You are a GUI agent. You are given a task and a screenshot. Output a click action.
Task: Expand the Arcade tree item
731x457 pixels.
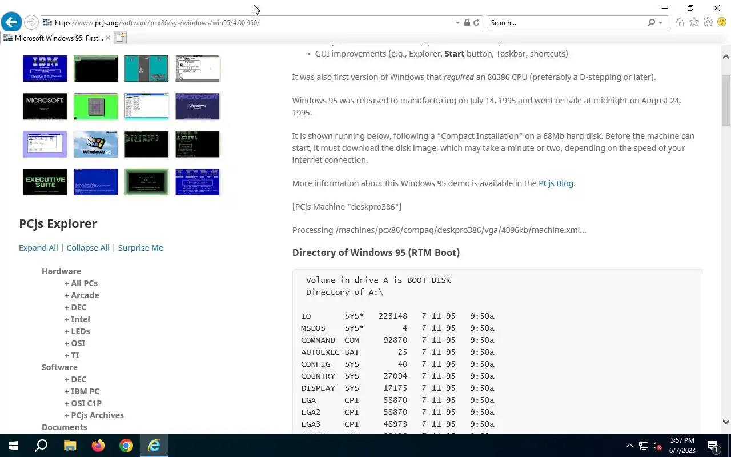[82, 295]
